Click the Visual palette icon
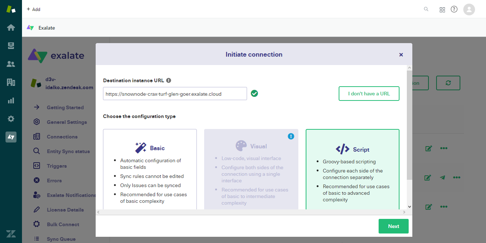 click(241, 146)
